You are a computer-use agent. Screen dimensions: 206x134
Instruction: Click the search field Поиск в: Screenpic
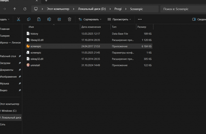(x=183, y=9)
